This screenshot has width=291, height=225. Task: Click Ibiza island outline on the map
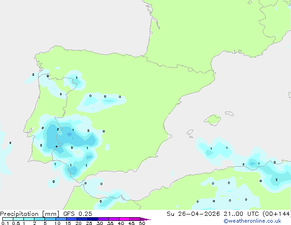[190, 132]
